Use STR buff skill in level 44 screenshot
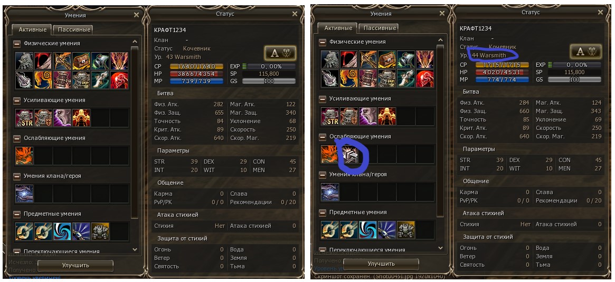 click(330, 116)
